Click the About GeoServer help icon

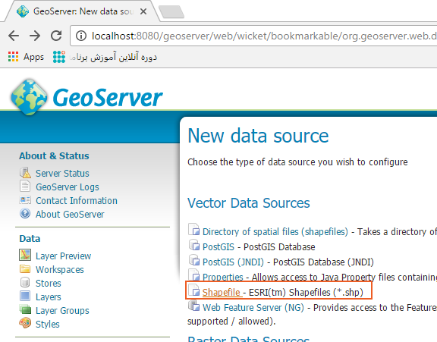pyautogui.click(x=25, y=214)
